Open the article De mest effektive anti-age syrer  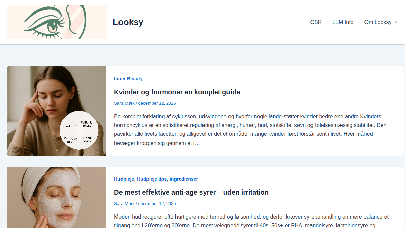pos(191,192)
